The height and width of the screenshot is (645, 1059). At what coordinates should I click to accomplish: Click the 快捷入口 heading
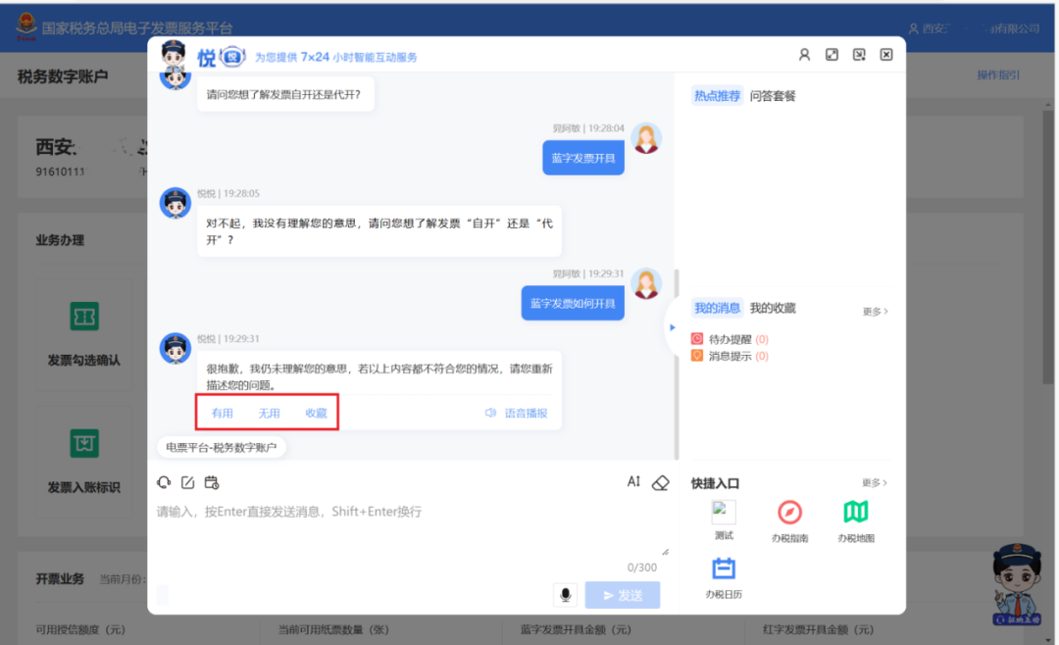(715, 483)
